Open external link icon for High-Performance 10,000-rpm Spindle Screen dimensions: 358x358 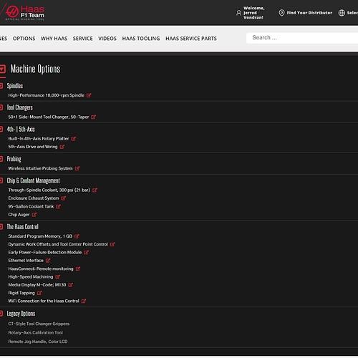tap(89, 95)
